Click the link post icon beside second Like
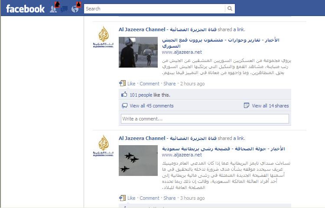 (122, 198)
